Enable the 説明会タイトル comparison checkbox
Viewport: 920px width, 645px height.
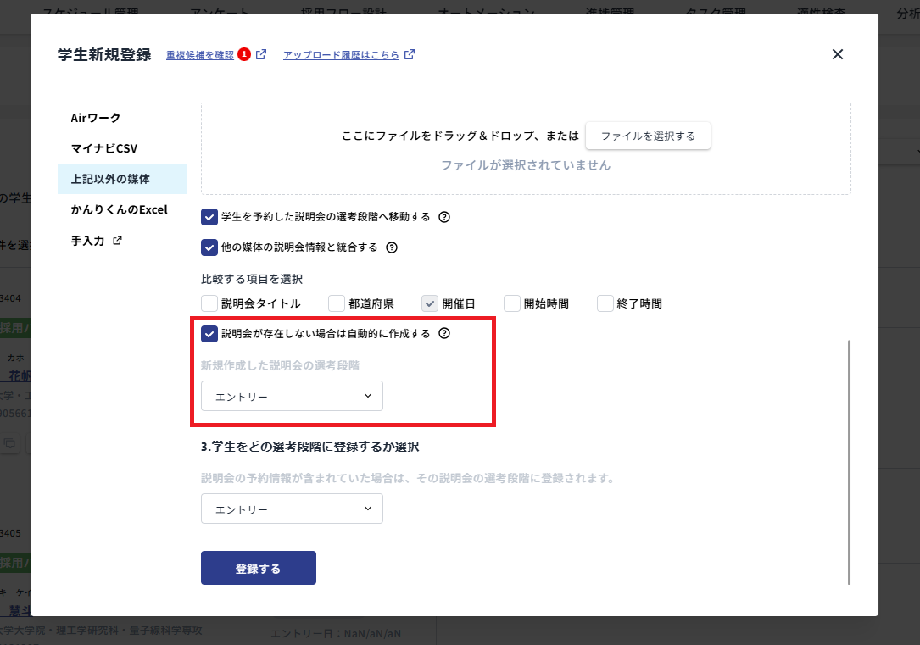209,303
